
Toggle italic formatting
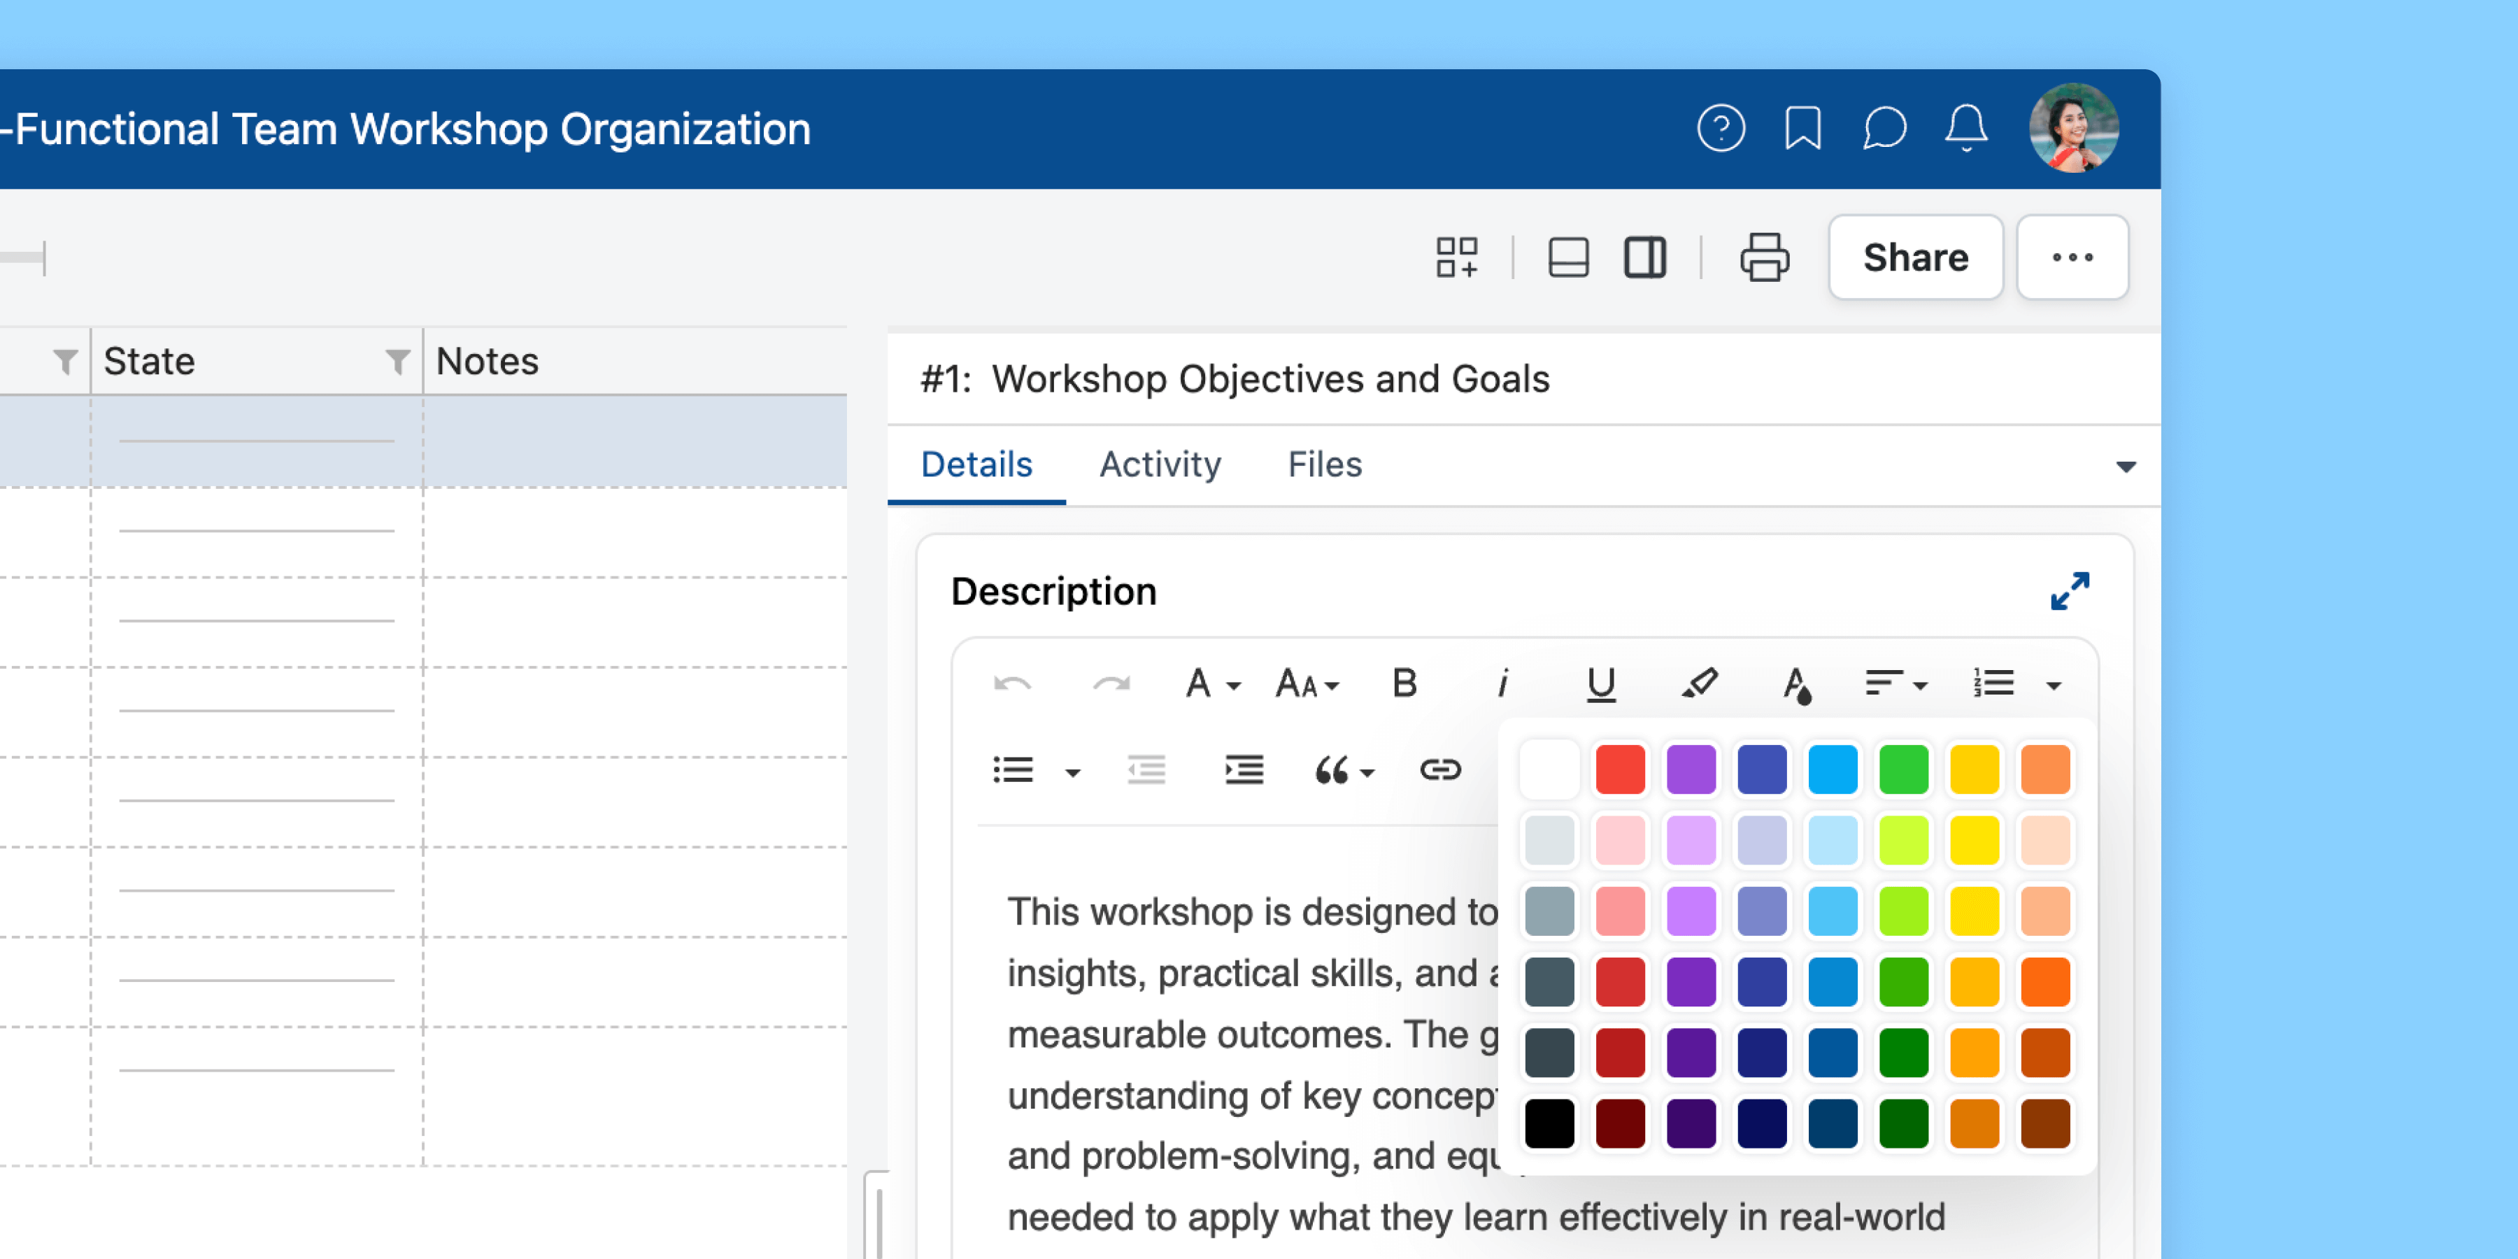[1502, 683]
